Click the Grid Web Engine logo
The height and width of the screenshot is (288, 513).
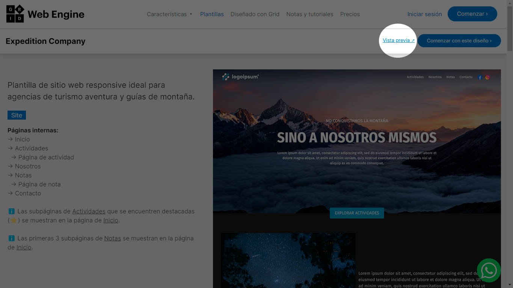click(45, 14)
